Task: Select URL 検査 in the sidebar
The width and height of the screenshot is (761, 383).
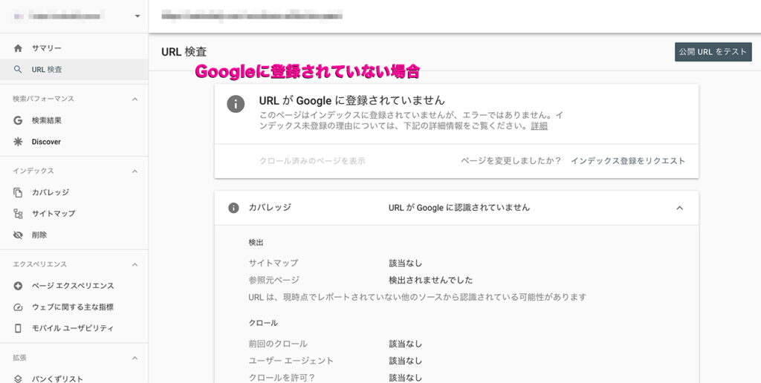Action: point(74,69)
